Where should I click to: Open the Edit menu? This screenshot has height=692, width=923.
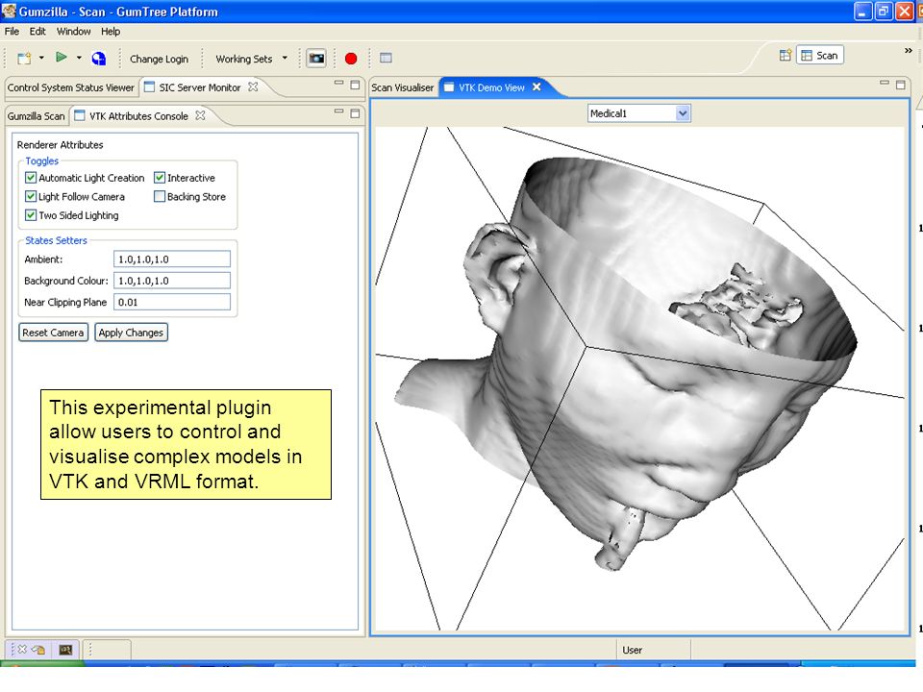37,31
